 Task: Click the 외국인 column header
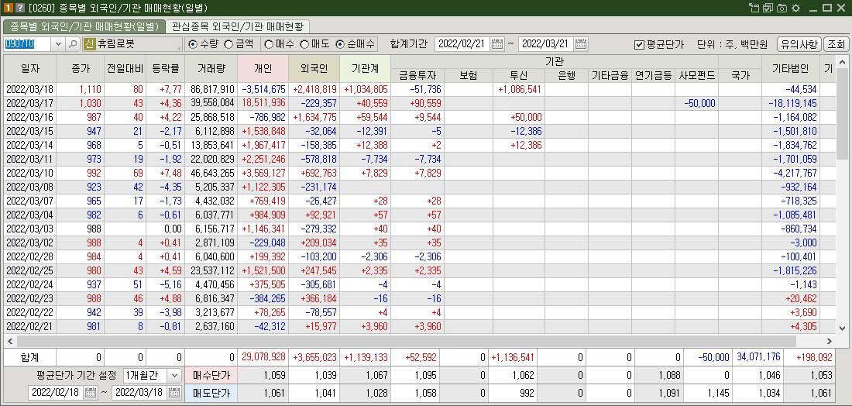coord(314,68)
